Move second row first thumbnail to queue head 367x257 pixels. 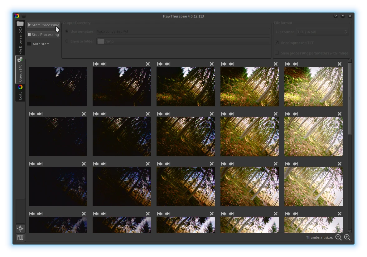tap(32, 114)
